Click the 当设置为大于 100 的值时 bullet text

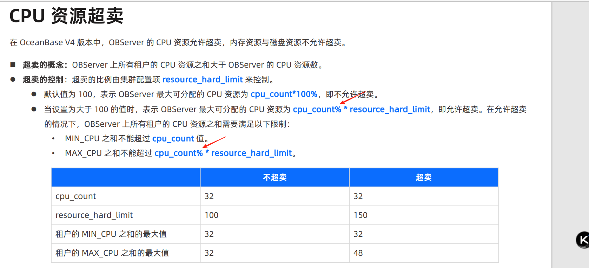285,117
